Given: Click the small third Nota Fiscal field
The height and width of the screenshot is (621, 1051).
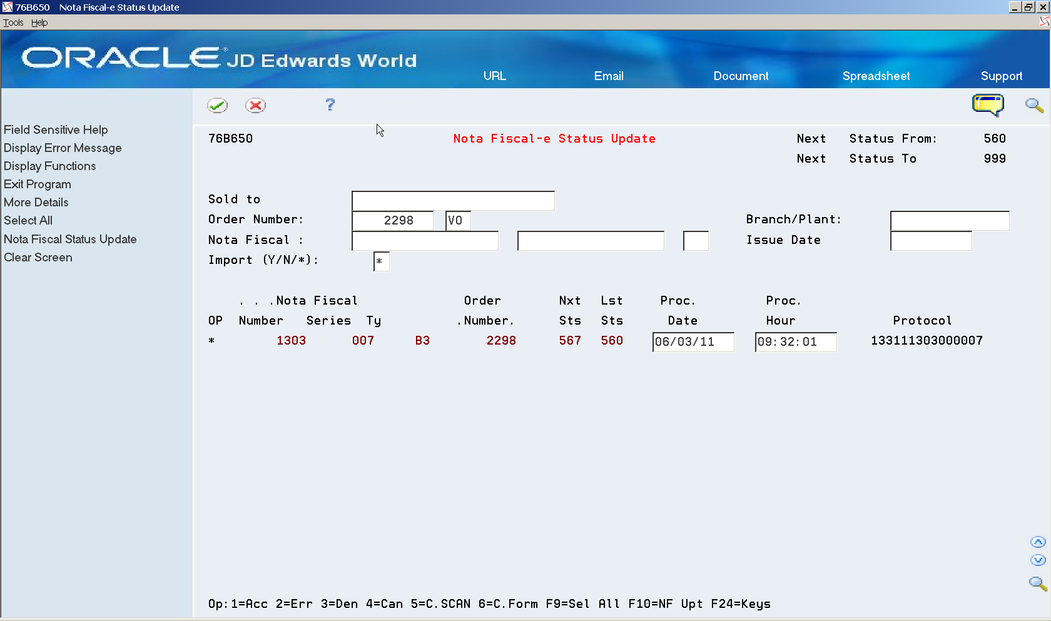Looking at the screenshot, I should click(696, 241).
